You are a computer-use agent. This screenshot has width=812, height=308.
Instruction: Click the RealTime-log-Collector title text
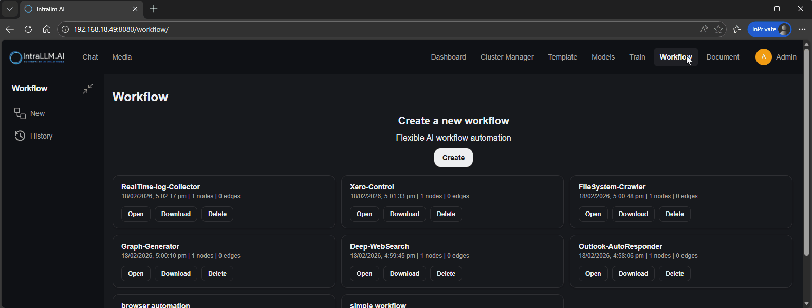point(160,187)
